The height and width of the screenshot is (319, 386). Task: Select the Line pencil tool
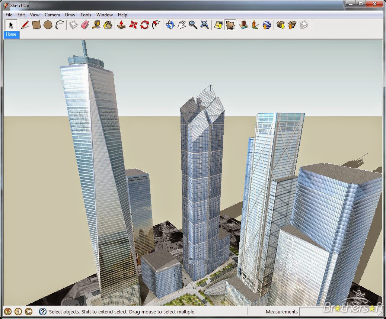pyautogui.click(x=25, y=25)
